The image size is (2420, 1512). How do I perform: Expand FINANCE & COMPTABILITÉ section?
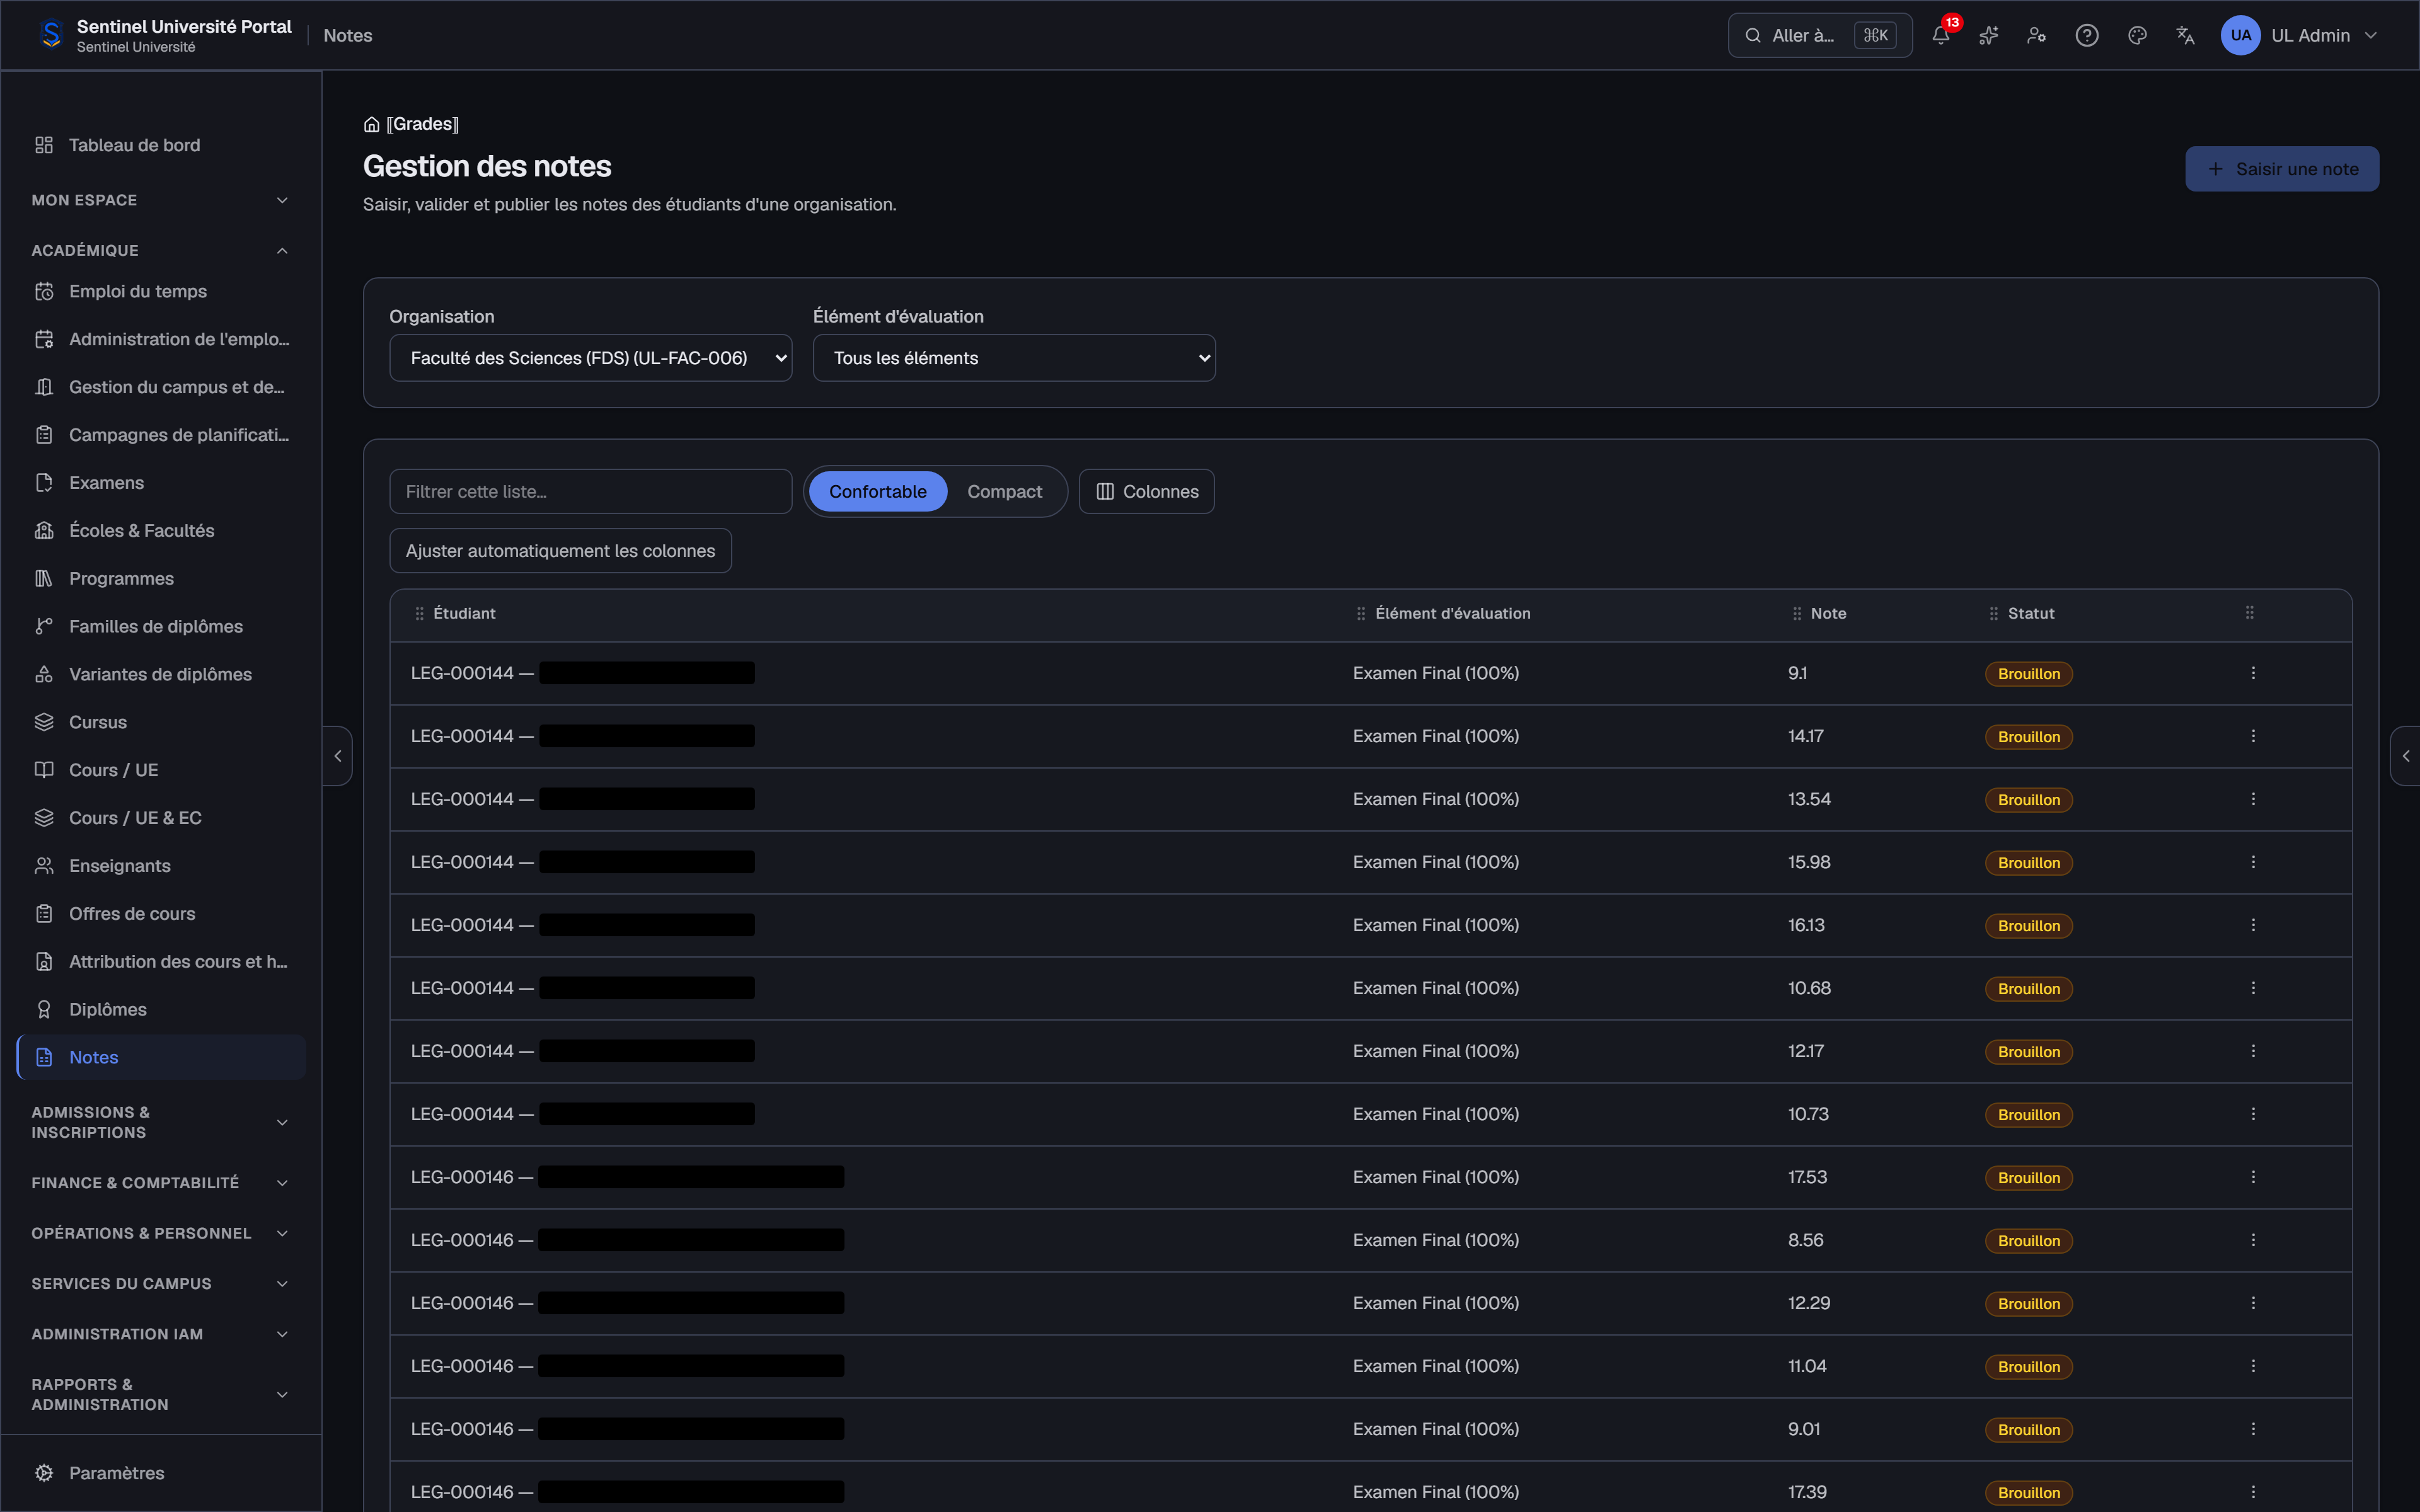(161, 1183)
